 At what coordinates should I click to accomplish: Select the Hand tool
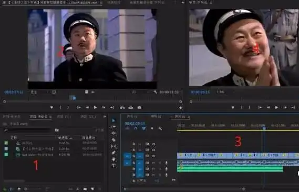[114, 159]
